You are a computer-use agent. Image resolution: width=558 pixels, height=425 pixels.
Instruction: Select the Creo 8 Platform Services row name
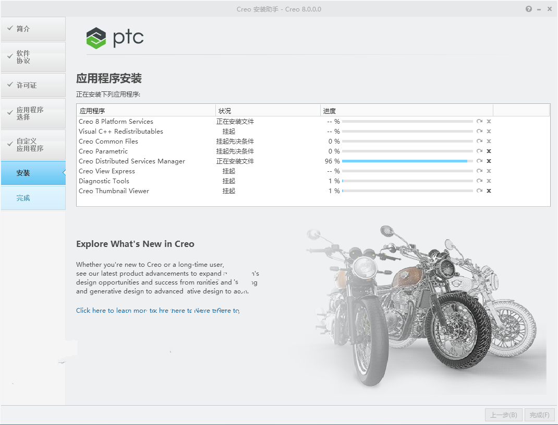(x=116, y=122)
